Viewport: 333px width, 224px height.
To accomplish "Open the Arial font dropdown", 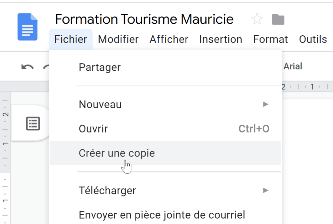I will [293, 66].
